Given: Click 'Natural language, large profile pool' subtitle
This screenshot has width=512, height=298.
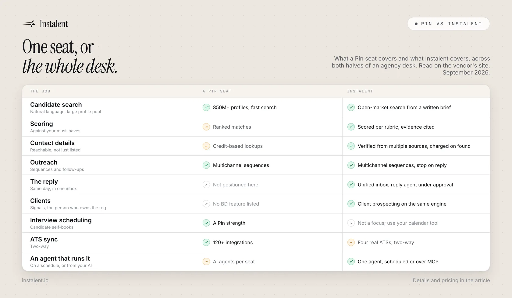Looking at the screenshot, I should pyautogui.click(x=66, y=112).
